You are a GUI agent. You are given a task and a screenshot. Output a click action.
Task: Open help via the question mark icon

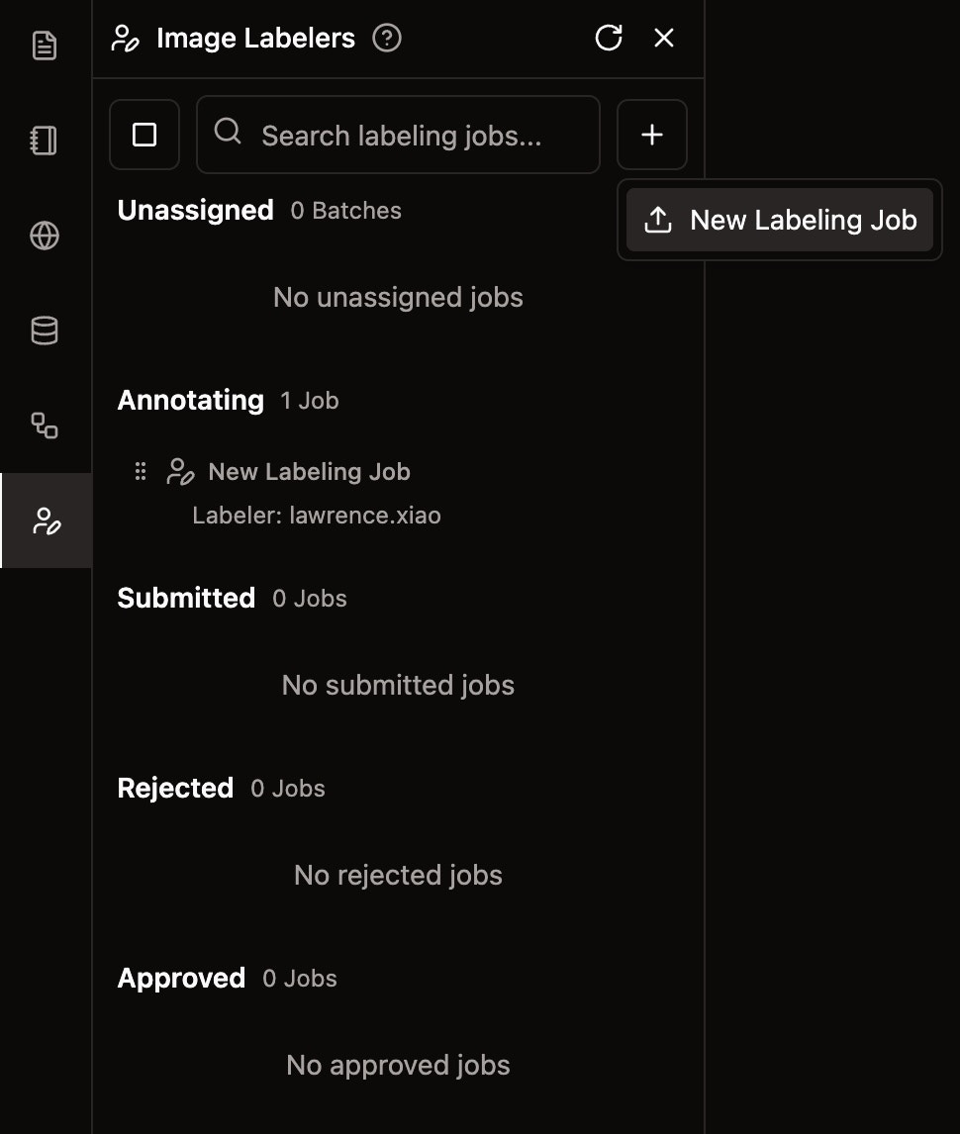tap(388, 38)
